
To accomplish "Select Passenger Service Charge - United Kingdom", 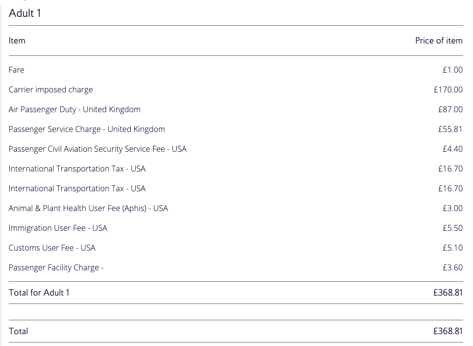I will tap(87, 129).
